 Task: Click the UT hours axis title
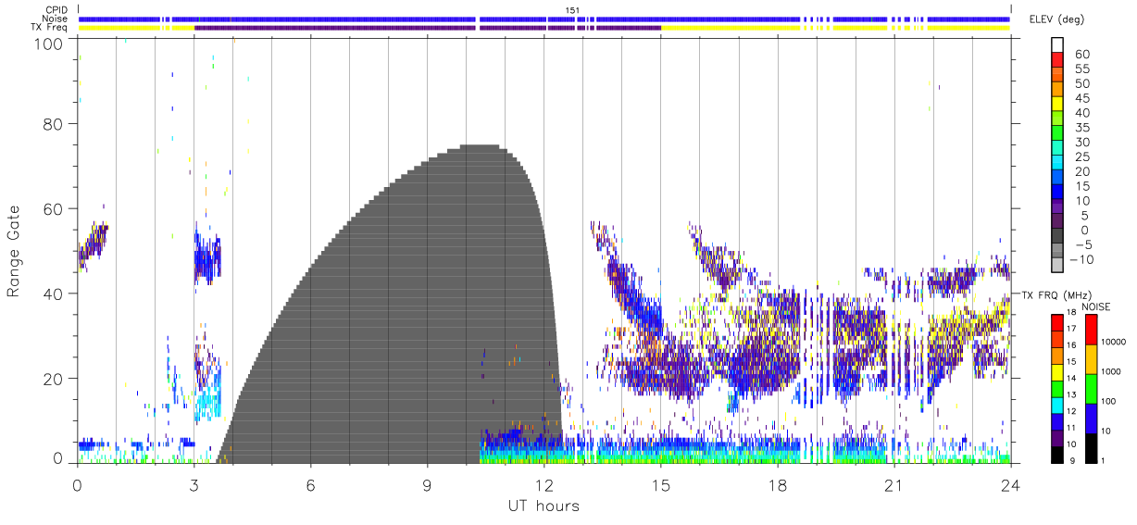click(543, 506)
